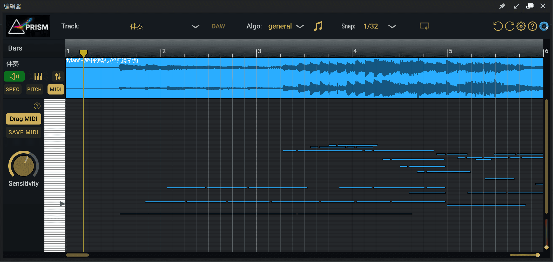Click the piano keys icon
This screenshot has height=262, width=553.
[x=38, y=76]
